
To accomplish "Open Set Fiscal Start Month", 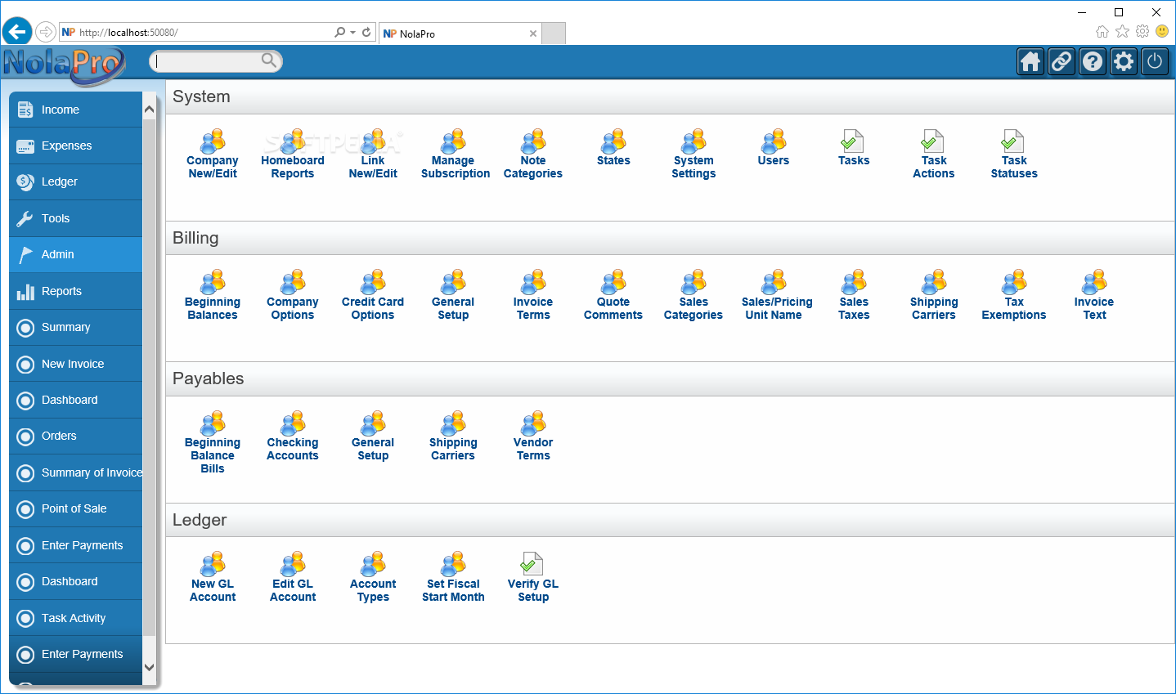I will [453, 577].
